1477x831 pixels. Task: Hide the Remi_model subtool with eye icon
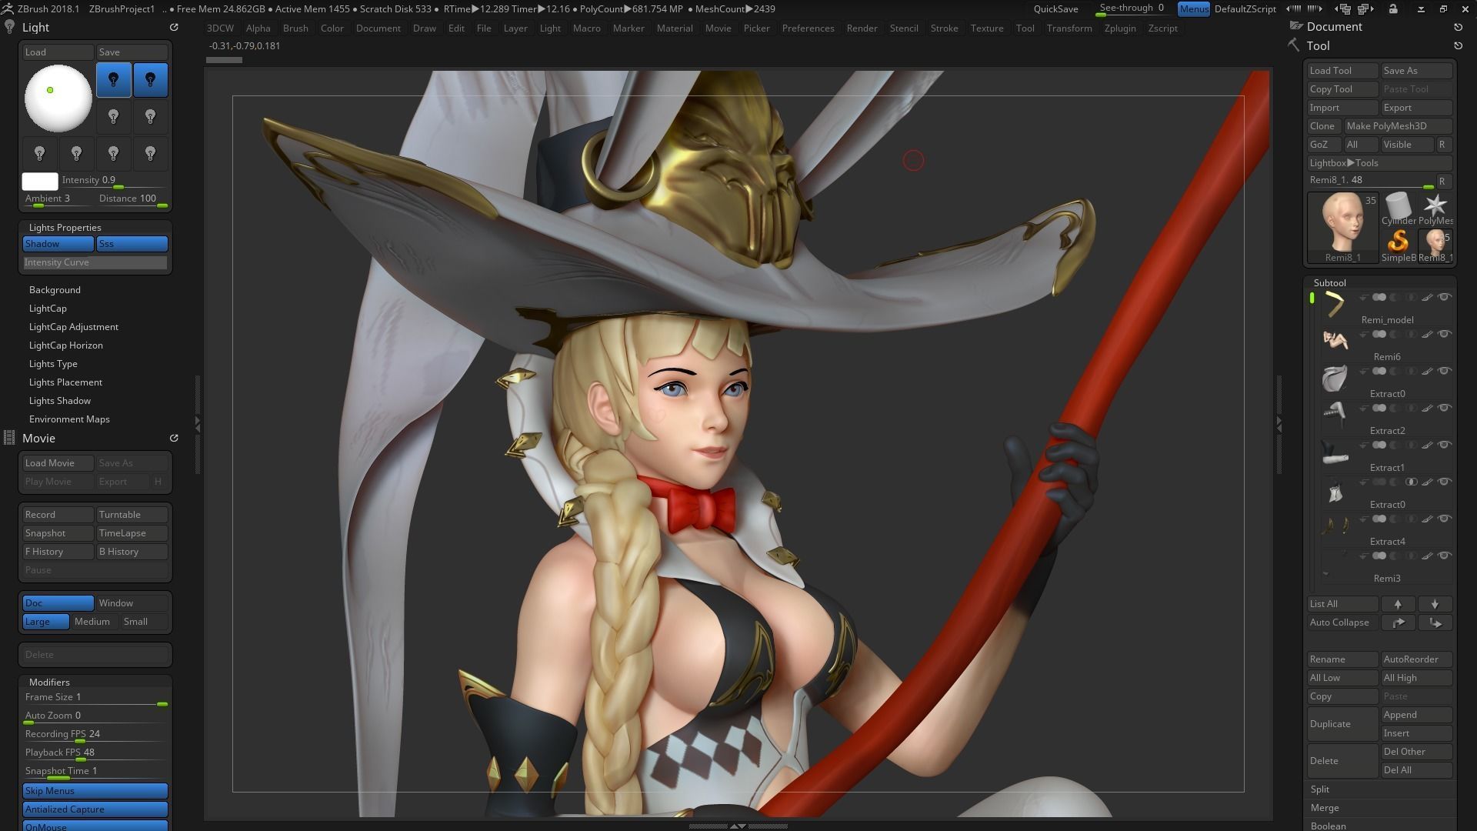pyautogui.click(x=1445, y=298)
